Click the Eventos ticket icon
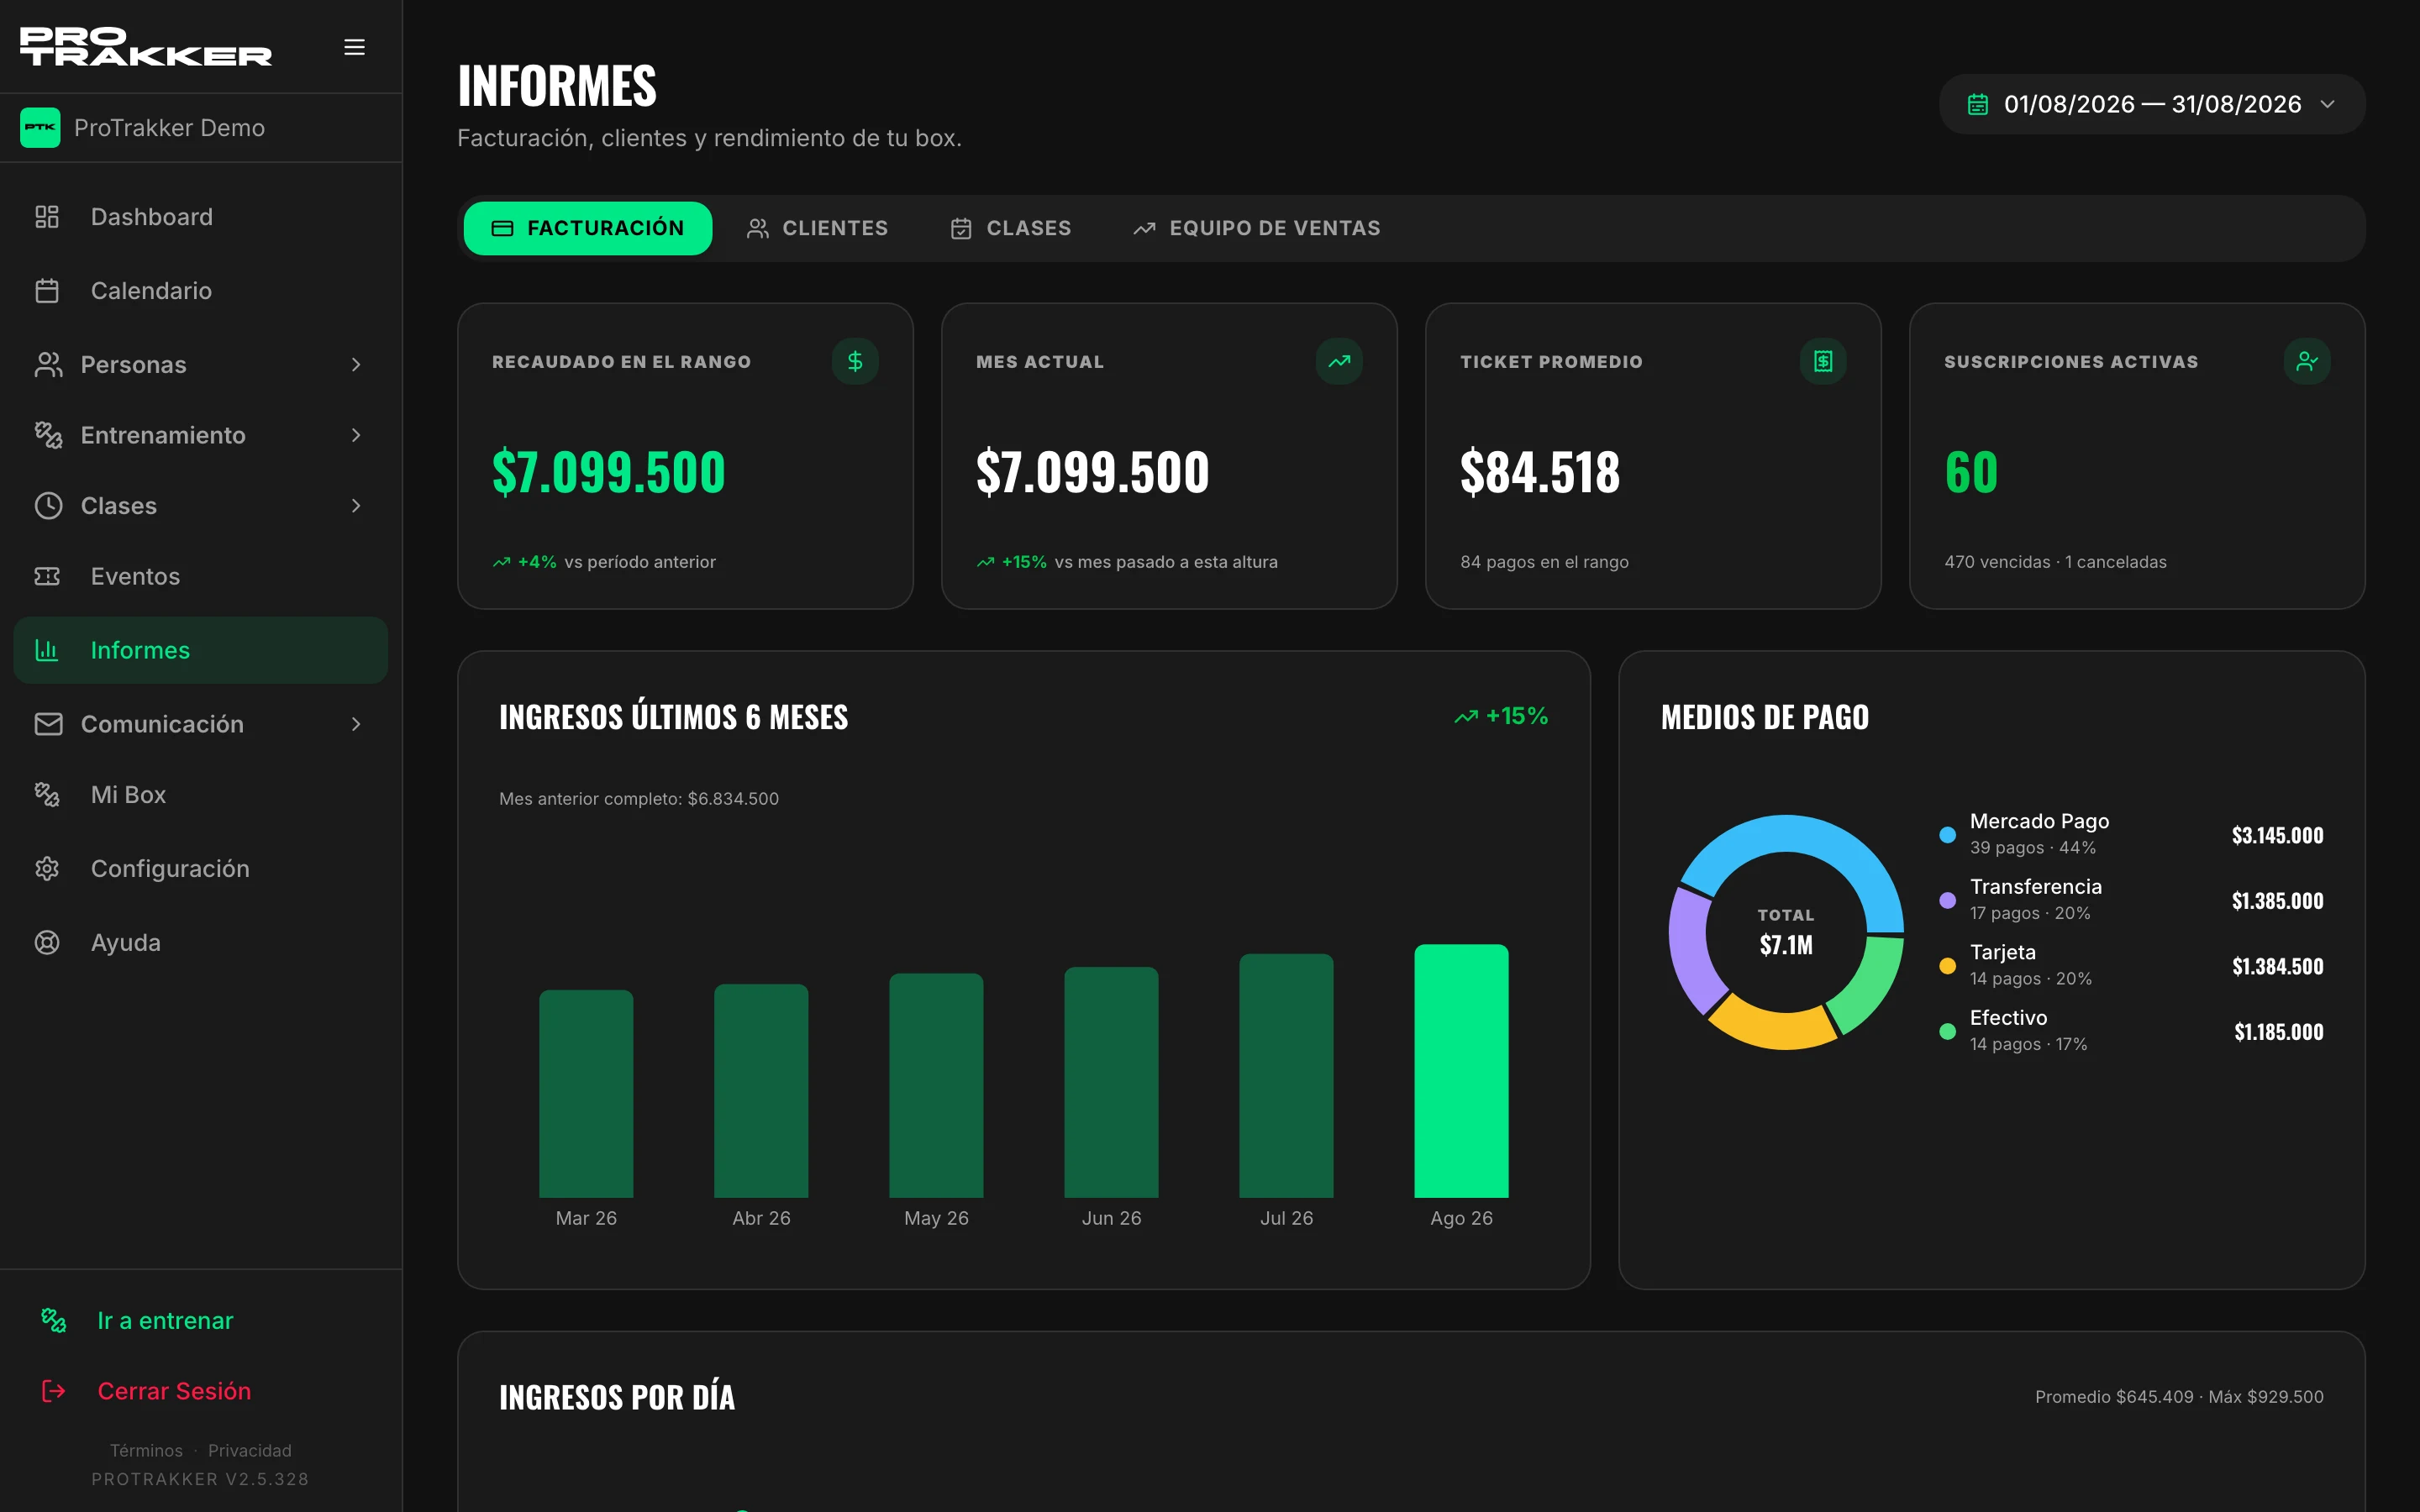 click(47, 576)
